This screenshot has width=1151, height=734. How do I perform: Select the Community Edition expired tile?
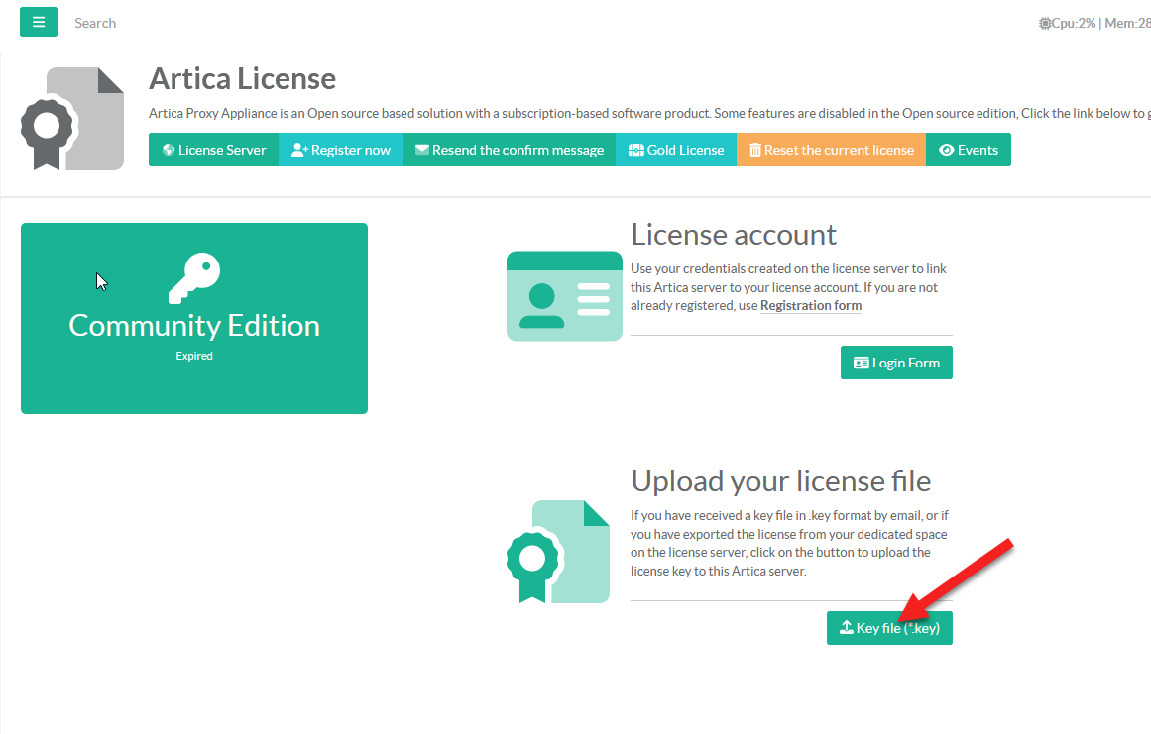click(194, 318)
